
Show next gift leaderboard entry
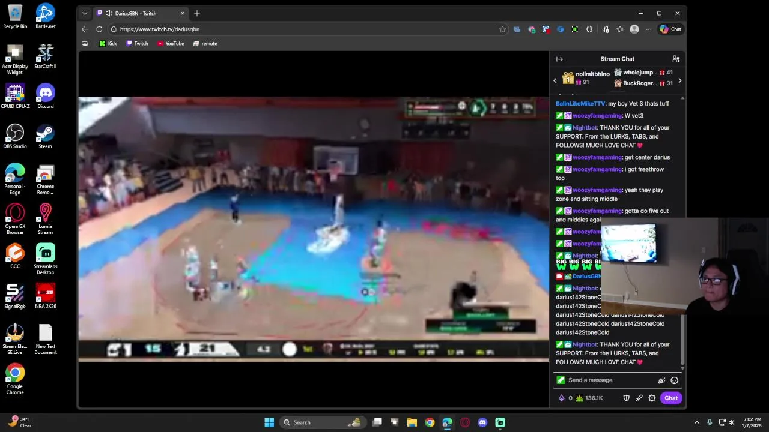click(679, 80)
